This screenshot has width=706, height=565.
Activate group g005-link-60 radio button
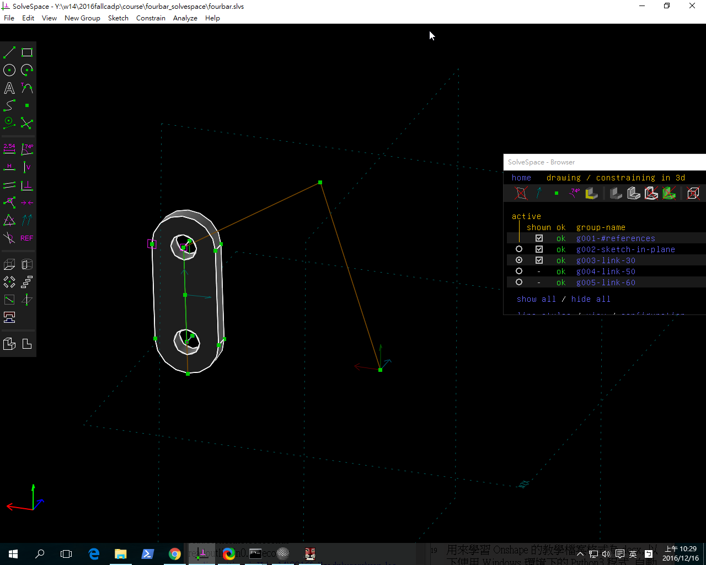(519, 282)
